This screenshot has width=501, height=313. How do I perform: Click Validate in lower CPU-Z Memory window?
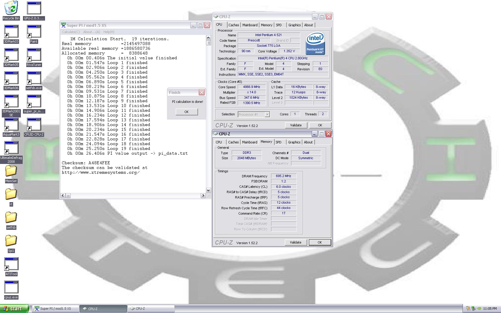[x=296, y=242]
